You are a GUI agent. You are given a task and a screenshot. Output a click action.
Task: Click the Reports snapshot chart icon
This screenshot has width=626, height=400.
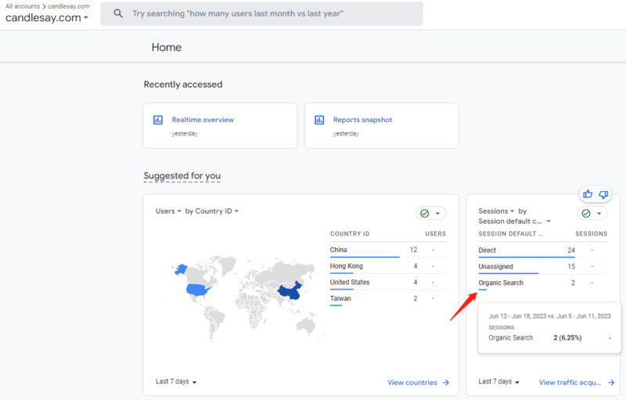point(319,120)
